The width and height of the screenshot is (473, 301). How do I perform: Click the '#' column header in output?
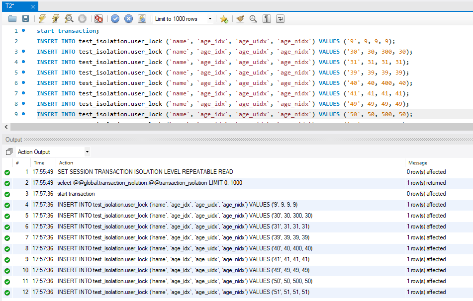click(x=17, y=163)
